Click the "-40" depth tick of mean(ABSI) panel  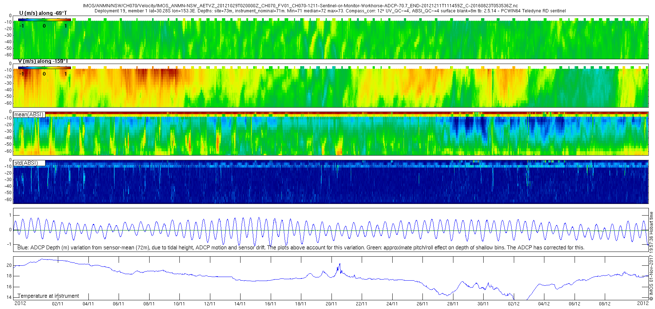coord(8,138)
